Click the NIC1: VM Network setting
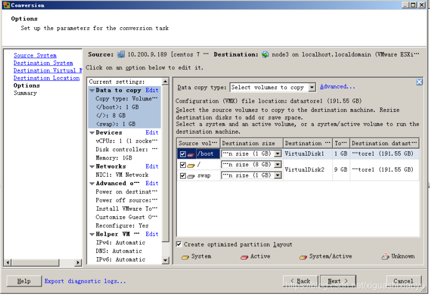The width and height of the screenshot is (430, 296). [122, 175]
